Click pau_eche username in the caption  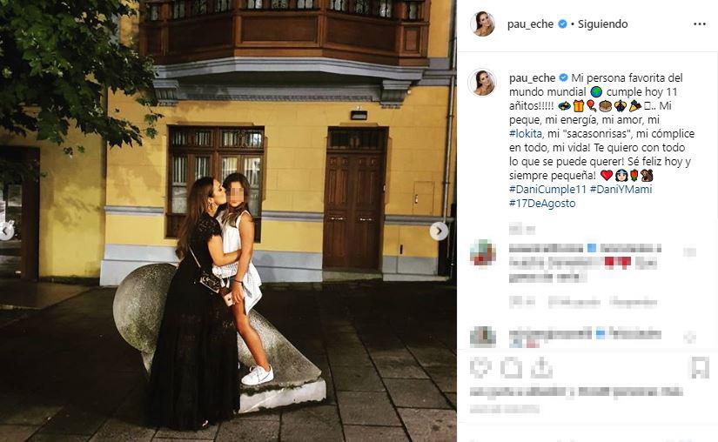tap(532, 78)
